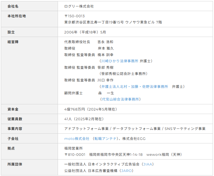Click the text 福岡営業所
214x176 pixels.
click(x=73, y=148)
